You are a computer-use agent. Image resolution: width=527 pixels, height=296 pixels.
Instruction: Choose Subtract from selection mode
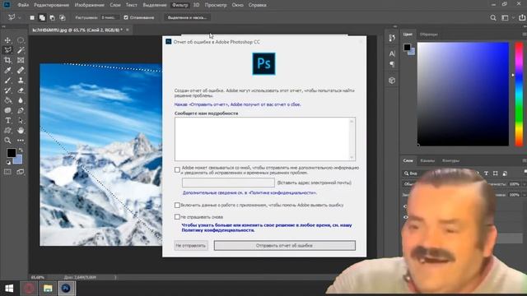(x=52, y=18)
